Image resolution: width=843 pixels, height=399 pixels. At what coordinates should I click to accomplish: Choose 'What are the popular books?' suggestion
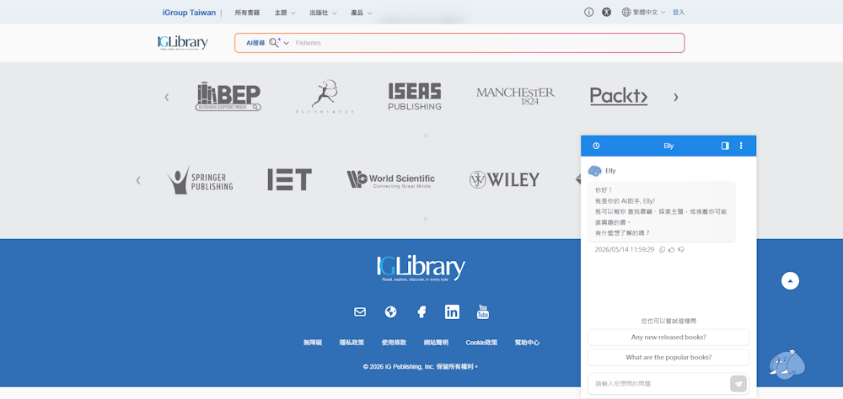click(668, 357)
